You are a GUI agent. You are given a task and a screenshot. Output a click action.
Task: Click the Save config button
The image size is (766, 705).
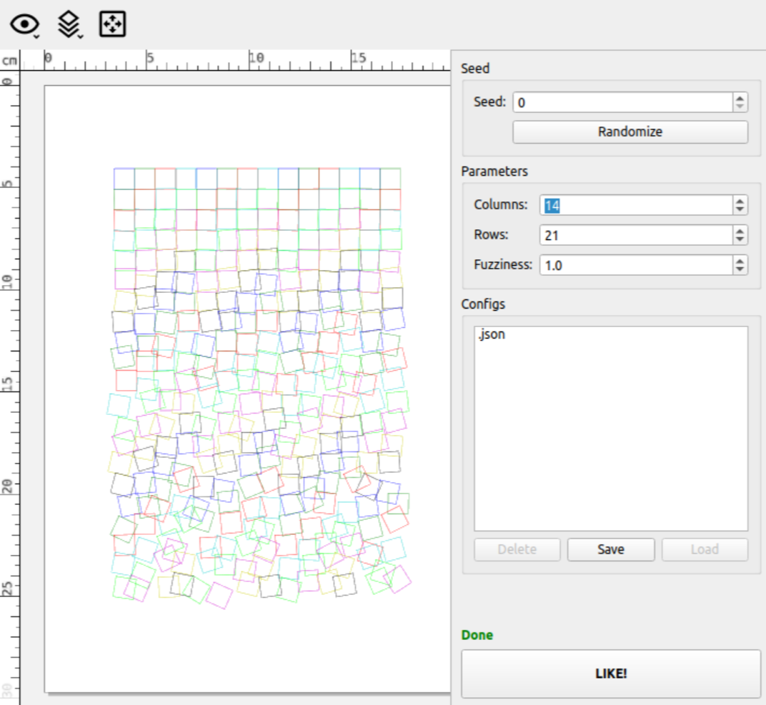point(610,549)
